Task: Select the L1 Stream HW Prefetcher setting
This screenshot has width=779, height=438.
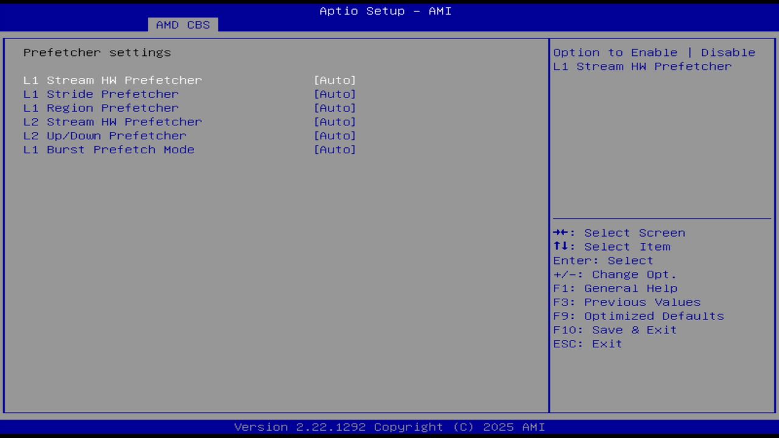Action: (x=113, y=80)
